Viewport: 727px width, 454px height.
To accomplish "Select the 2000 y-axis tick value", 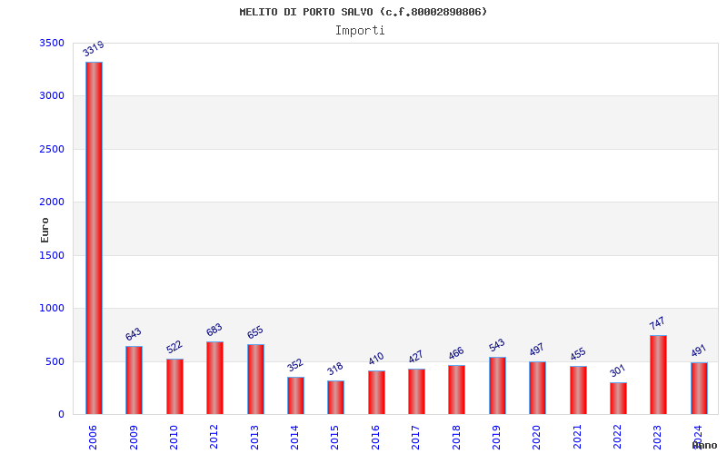I will 52,202.
